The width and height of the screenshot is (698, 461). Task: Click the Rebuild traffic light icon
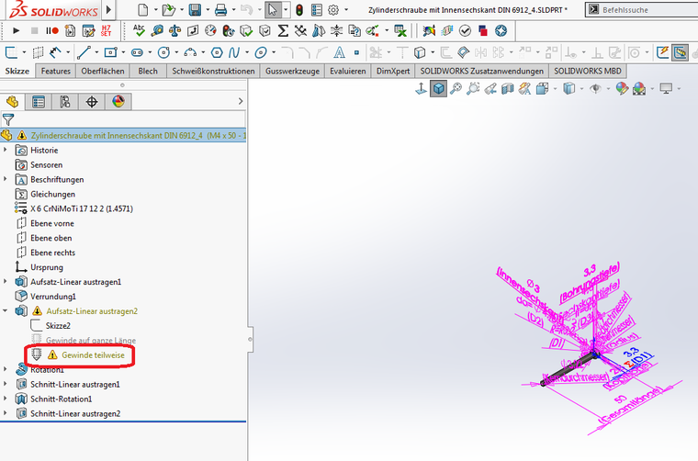[x=299, y=9]
